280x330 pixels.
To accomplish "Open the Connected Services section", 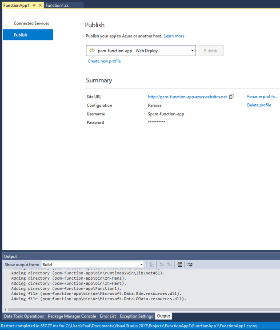I will coord(31,23).
